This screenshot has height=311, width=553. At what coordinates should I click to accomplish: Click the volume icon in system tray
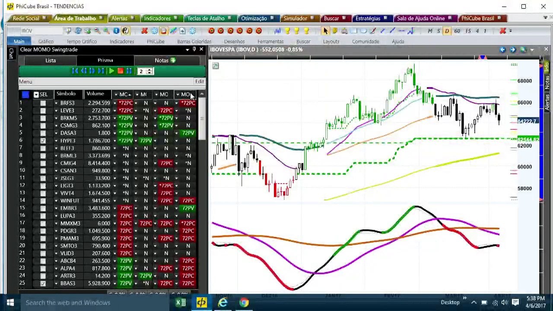(504, 302)
